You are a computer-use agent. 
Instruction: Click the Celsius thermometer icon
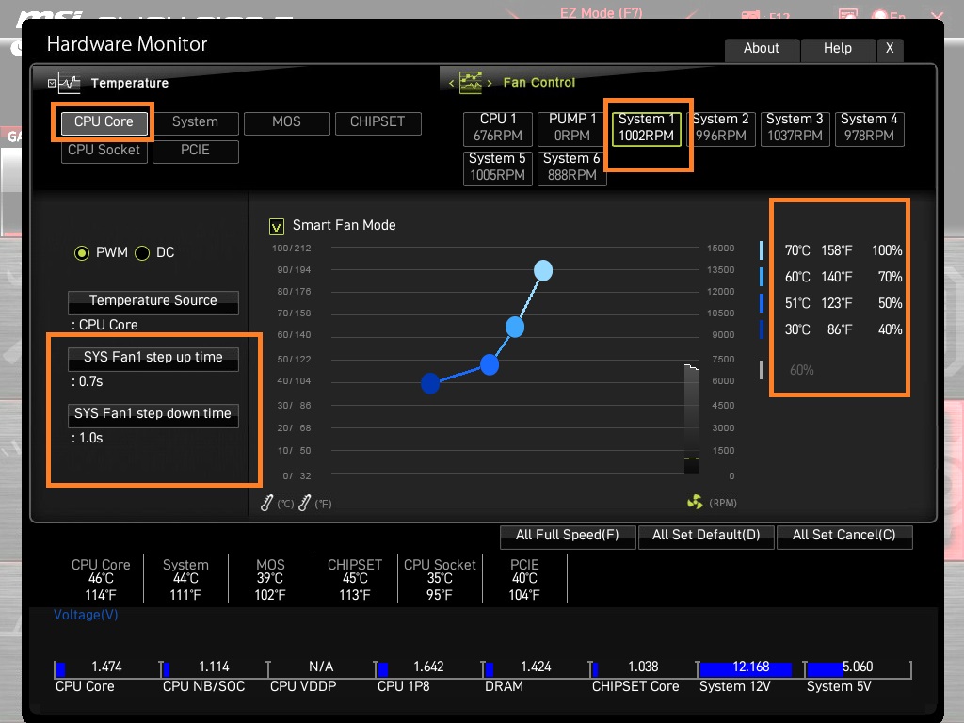tap(266, 503)
